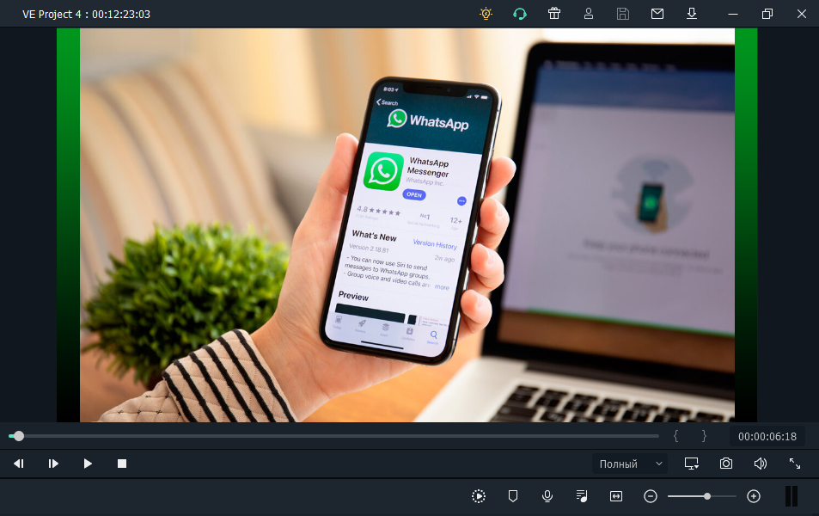Open the mail envelope messages icon
The image size is (819, 516).
pos(657,14)
